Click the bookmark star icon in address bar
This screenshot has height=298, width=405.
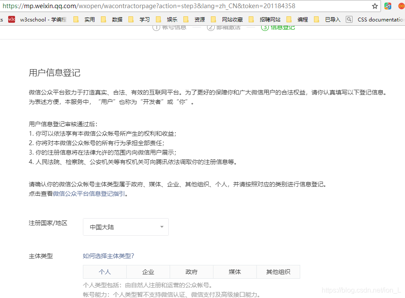pyautogui.click(x=375, y=6)
